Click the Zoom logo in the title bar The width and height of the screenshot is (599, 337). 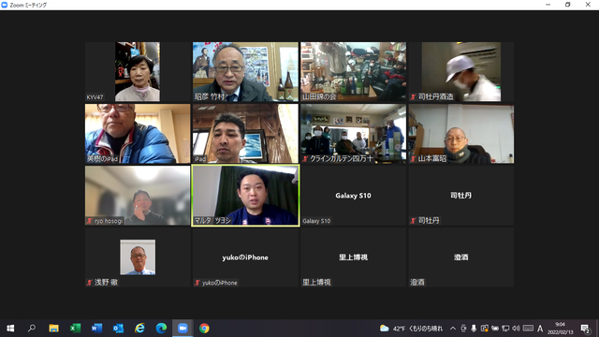(4, 5)
